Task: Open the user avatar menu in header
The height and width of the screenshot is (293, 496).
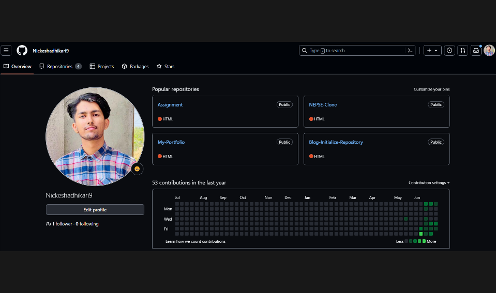Action: [x=489, y=51]
